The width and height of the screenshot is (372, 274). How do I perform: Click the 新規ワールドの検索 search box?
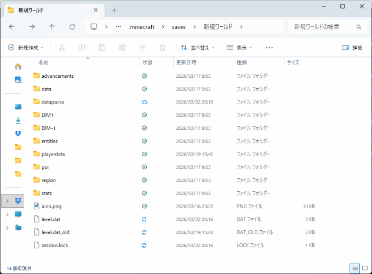327,27
